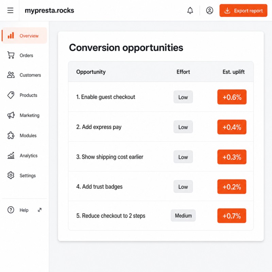Click the Overview bar chart icon
This screenshot has width=272, height=272.
(x=11, y=36)
